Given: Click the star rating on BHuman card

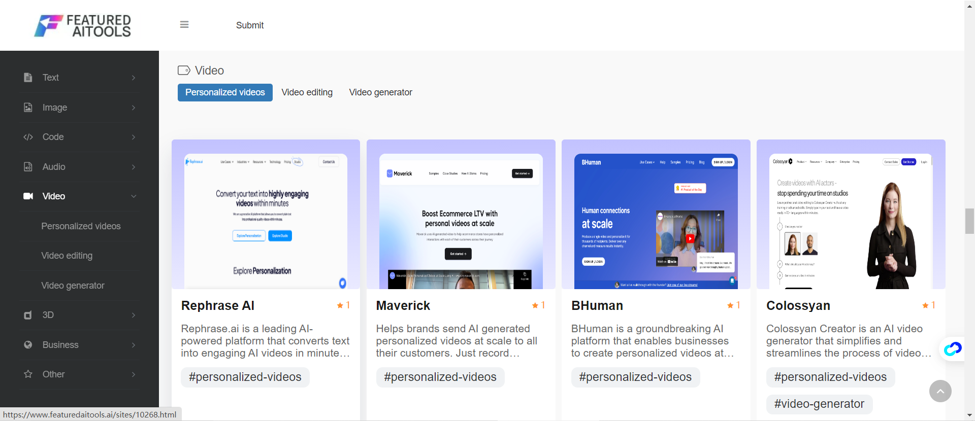Looking at the screenshot, I should pyautogui.click(x=734, y=305).
